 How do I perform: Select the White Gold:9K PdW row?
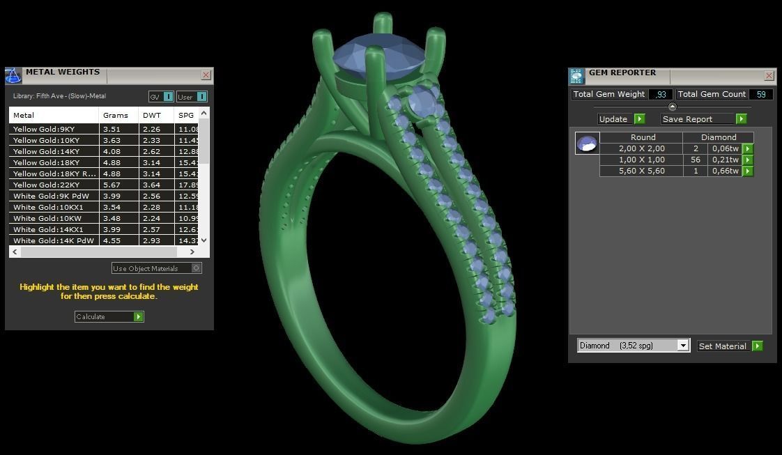[104, 196]
